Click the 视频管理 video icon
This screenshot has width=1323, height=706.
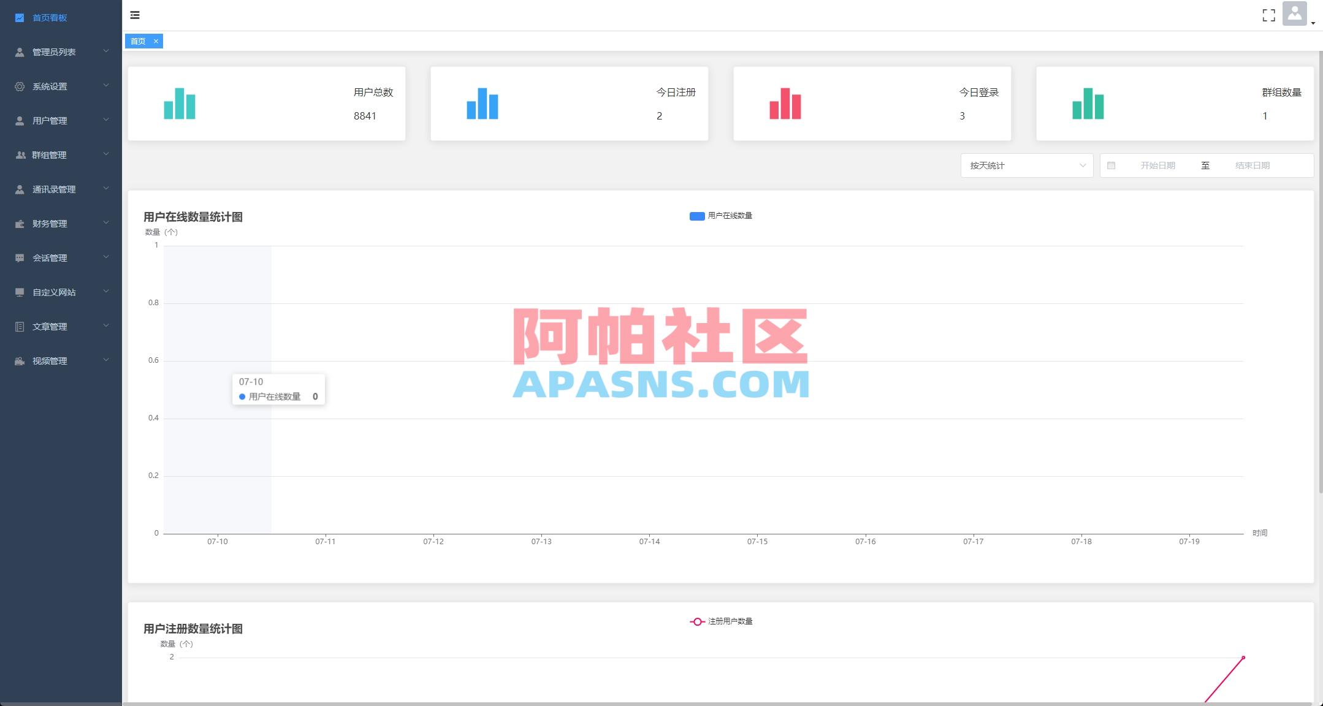(18, 360)
